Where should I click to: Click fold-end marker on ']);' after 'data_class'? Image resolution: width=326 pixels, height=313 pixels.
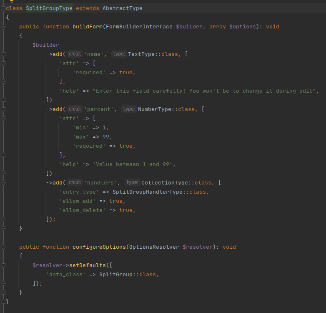tap(3, 283)
